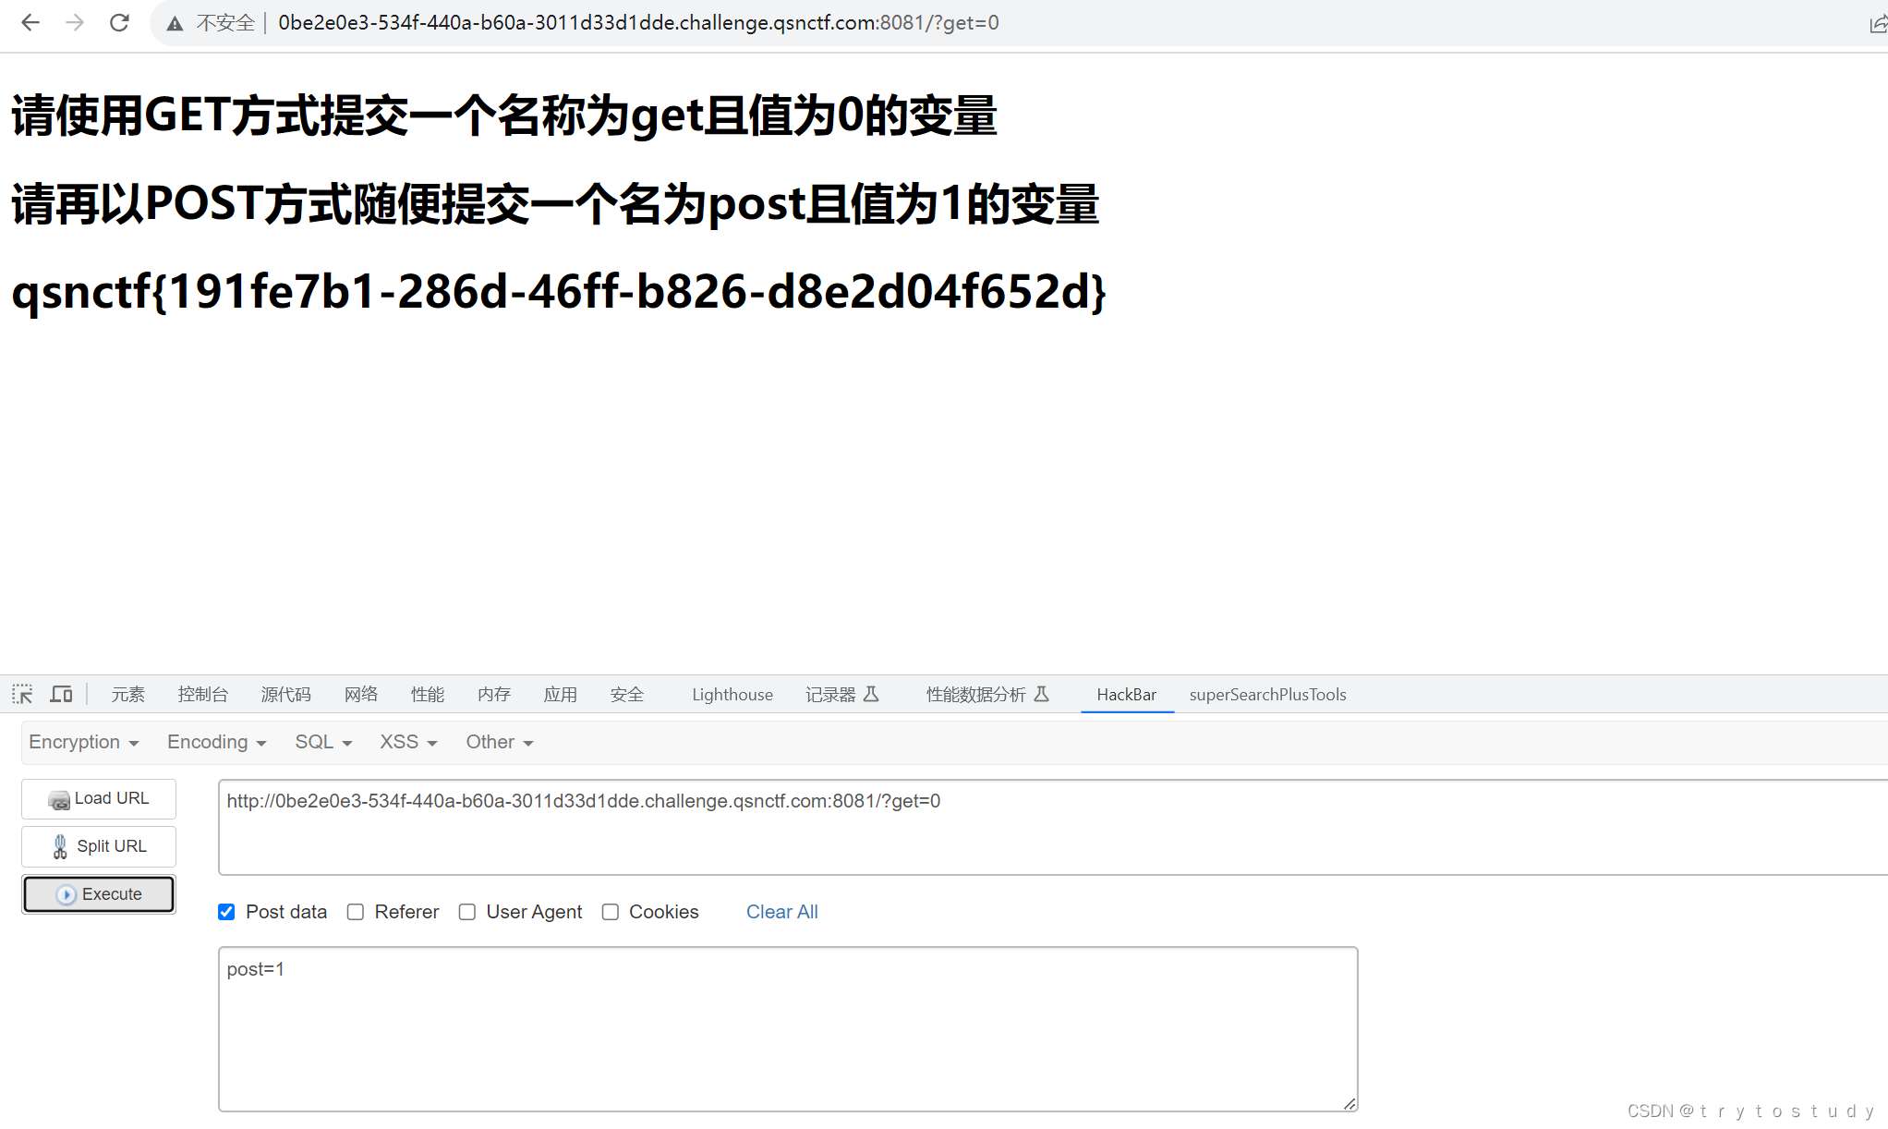Screen dimensions: 1888x1129
Task: Open the Encryption dropdown
Action: click(x=83, y=742)
